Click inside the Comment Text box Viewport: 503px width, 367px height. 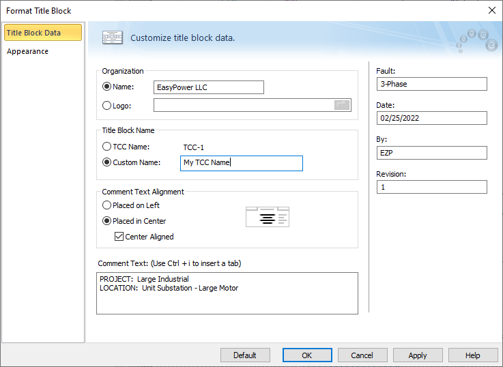(x=227, y=293)
